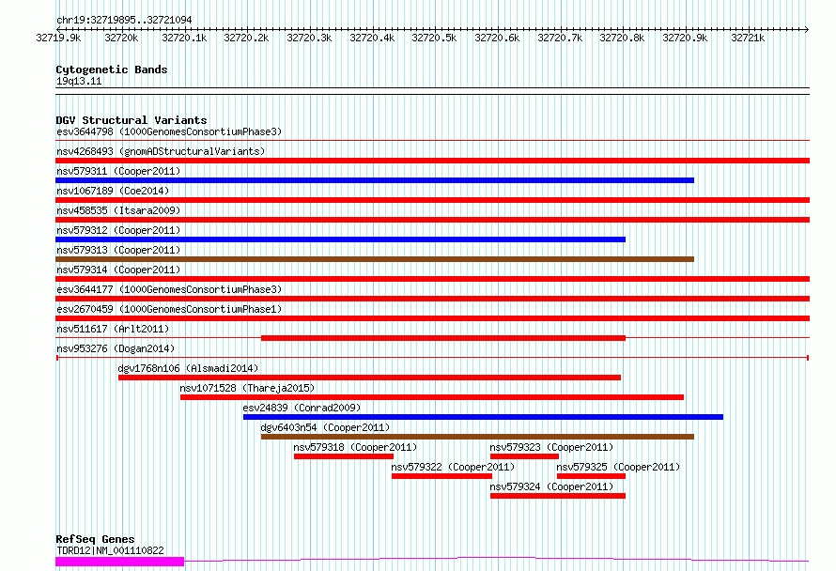Select the nsv458535 (Itsara2009) label
The height and width of the screenshot is (571, 836).
tap(118, 210)
